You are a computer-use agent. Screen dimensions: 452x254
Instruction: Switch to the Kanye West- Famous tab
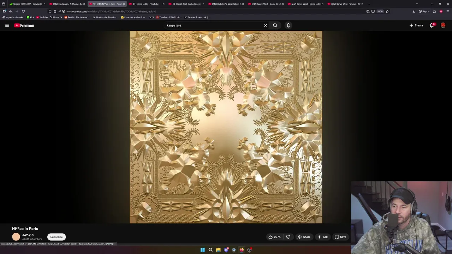(x=345, y=4)
